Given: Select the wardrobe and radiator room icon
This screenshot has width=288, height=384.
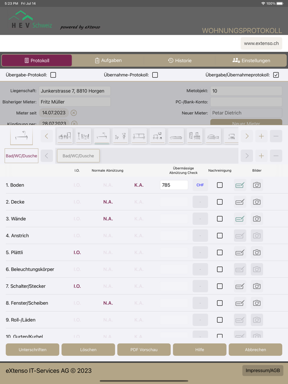Looking at the screenshot, I should (195, 136).
